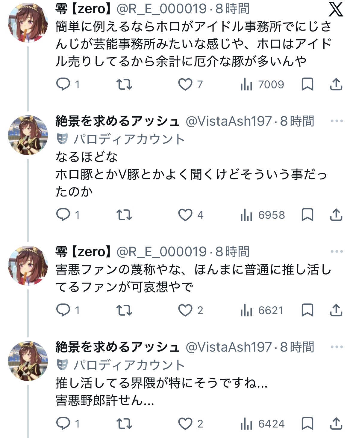Open @R_E_000019 profile from third tweet

[161, 252]
